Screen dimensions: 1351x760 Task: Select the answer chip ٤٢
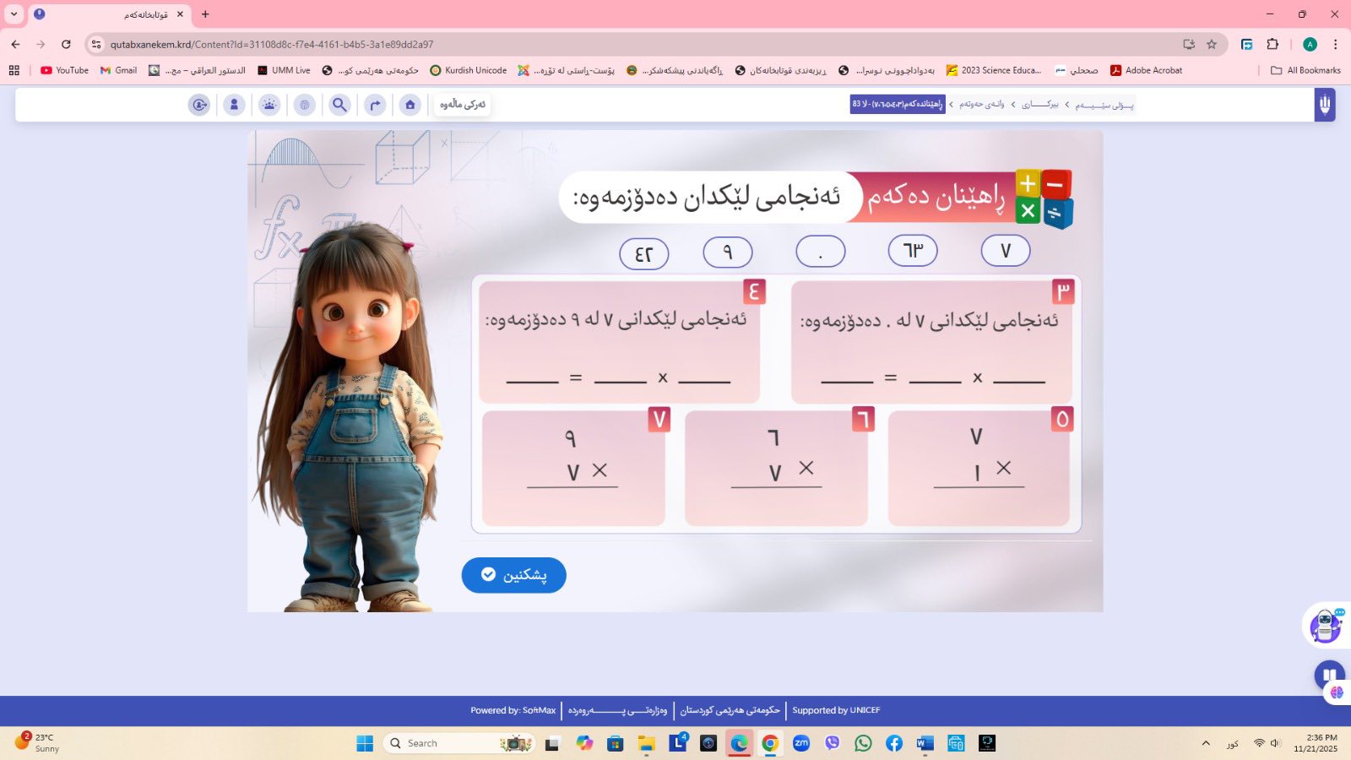point(643,253)
